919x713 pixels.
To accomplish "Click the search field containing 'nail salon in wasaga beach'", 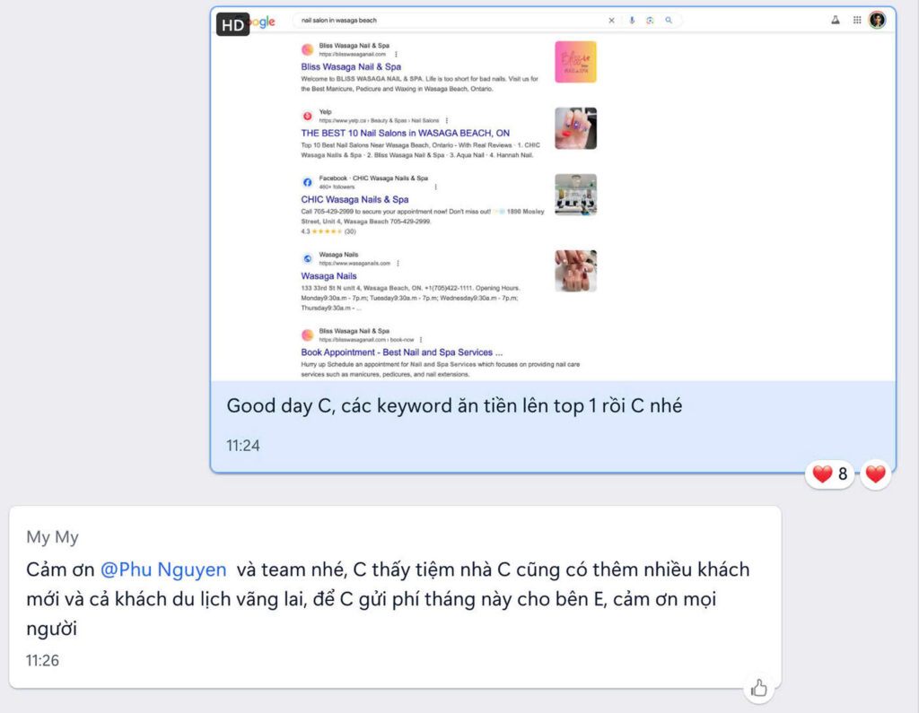I will point(449,20).
